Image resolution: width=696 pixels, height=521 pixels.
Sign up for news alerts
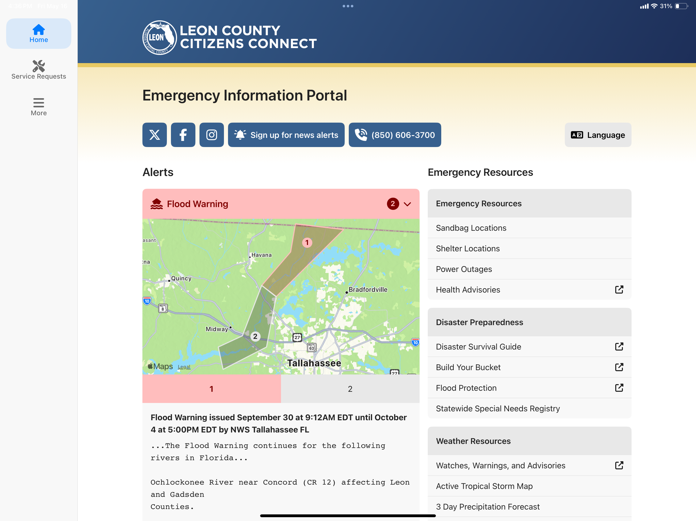point(286,135)
